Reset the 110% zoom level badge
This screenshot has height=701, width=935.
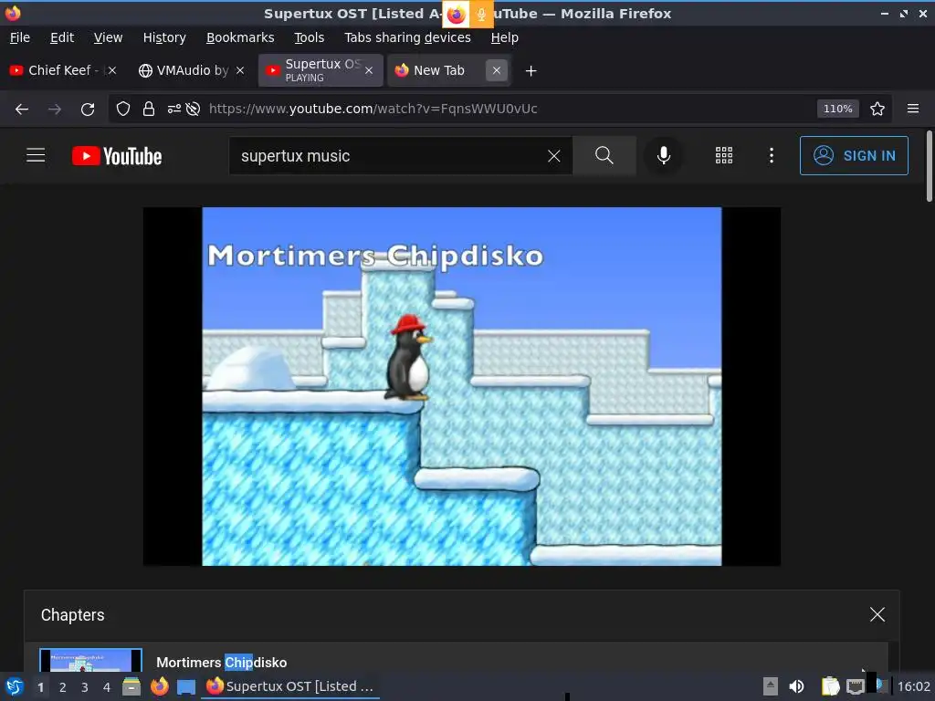(x=837, y=109)
